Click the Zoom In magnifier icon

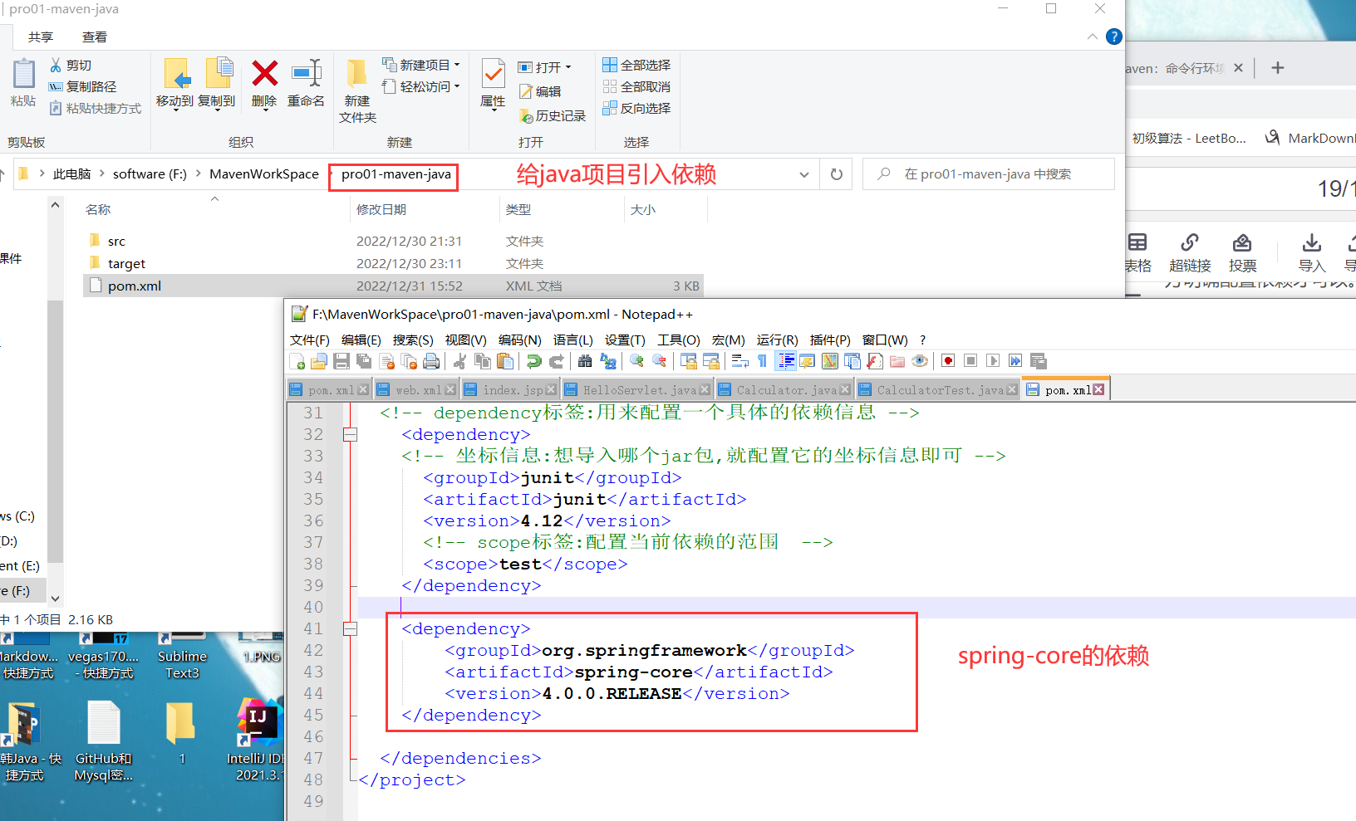(x=637, y=361)
